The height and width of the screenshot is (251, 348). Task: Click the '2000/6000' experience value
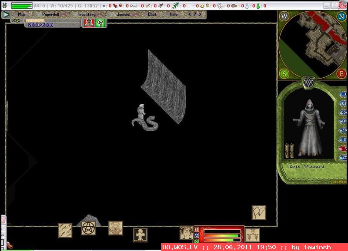40,25
